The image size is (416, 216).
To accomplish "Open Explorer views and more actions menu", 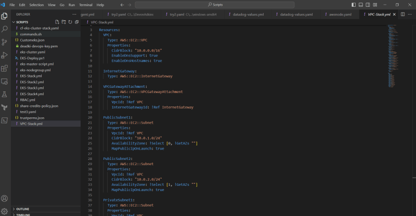I will tap(74, 15).
